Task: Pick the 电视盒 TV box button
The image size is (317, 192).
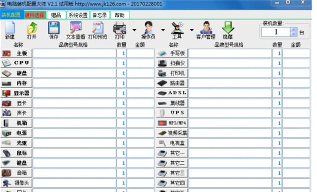Action: point(172,143)
